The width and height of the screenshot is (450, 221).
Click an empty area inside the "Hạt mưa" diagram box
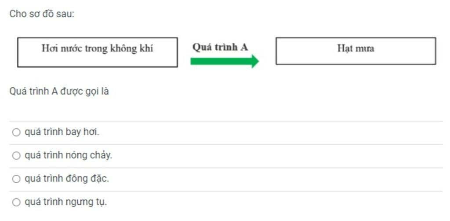pos(356,59)
